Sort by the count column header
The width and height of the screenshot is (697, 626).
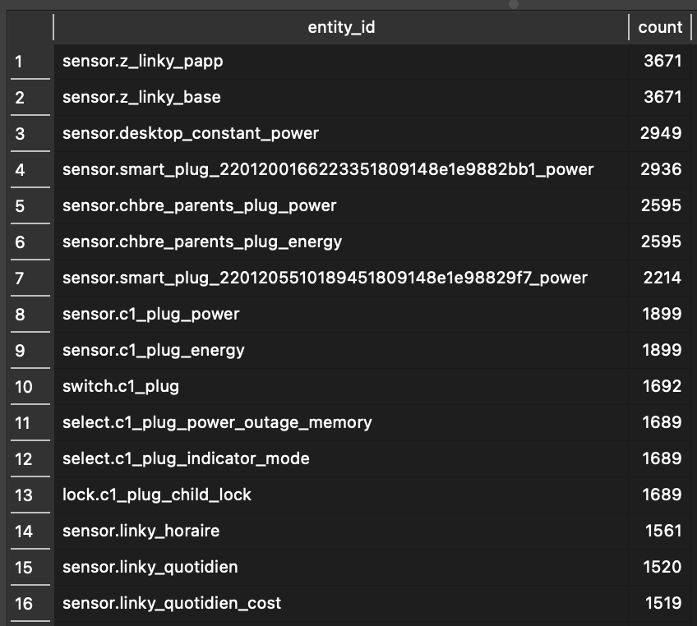660,28
